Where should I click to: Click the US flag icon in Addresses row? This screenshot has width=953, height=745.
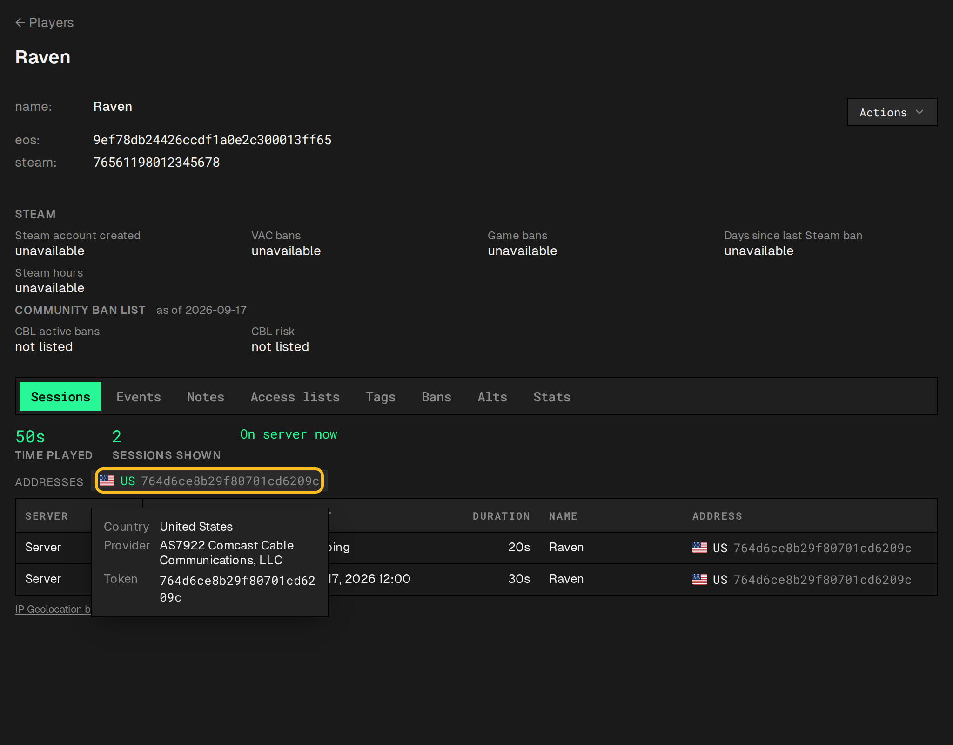coord(107,481)
